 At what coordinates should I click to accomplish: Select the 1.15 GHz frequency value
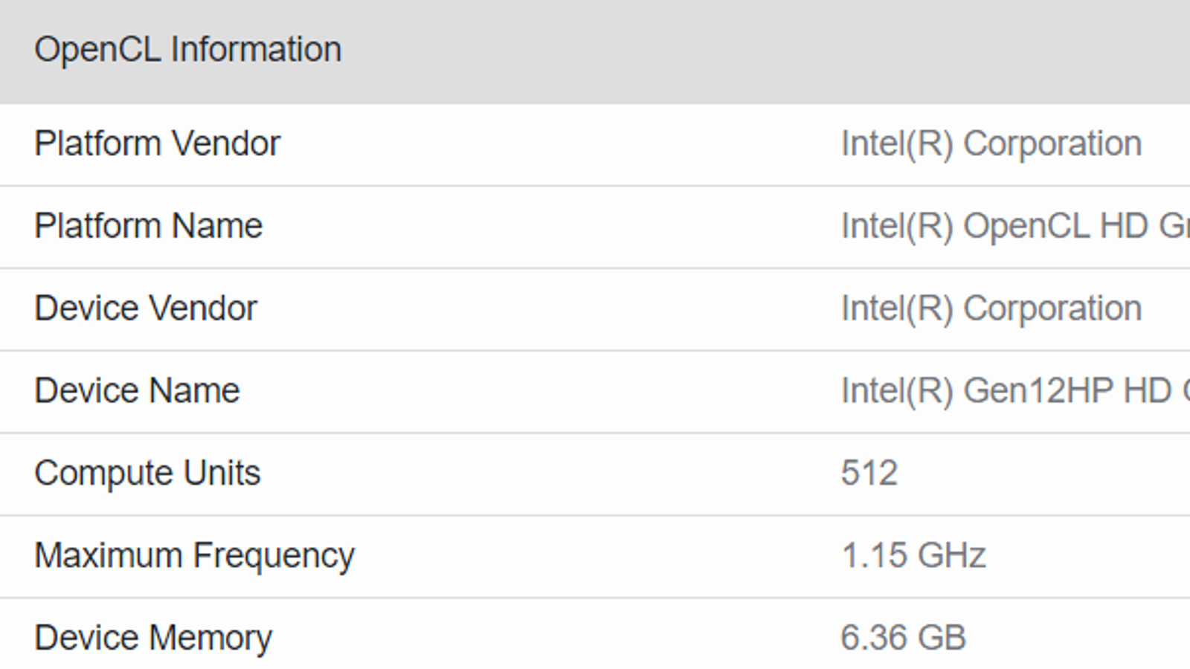913,556
